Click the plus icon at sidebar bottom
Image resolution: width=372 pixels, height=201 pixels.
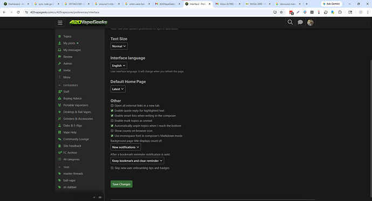point(94,197)
